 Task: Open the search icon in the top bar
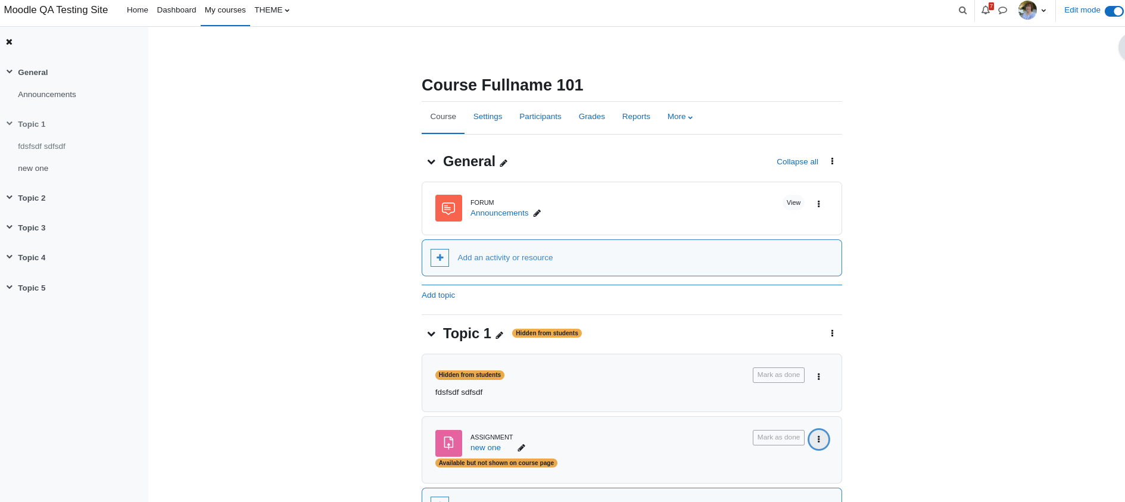point(962,10)
